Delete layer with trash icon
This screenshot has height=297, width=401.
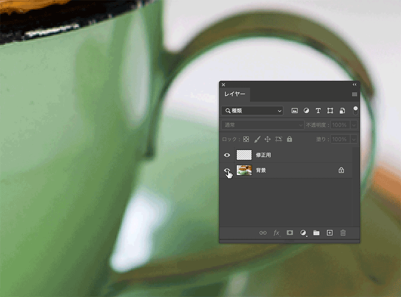tap(343, 233)
